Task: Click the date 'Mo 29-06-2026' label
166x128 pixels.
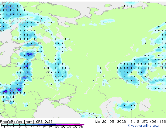Action: 110,122
